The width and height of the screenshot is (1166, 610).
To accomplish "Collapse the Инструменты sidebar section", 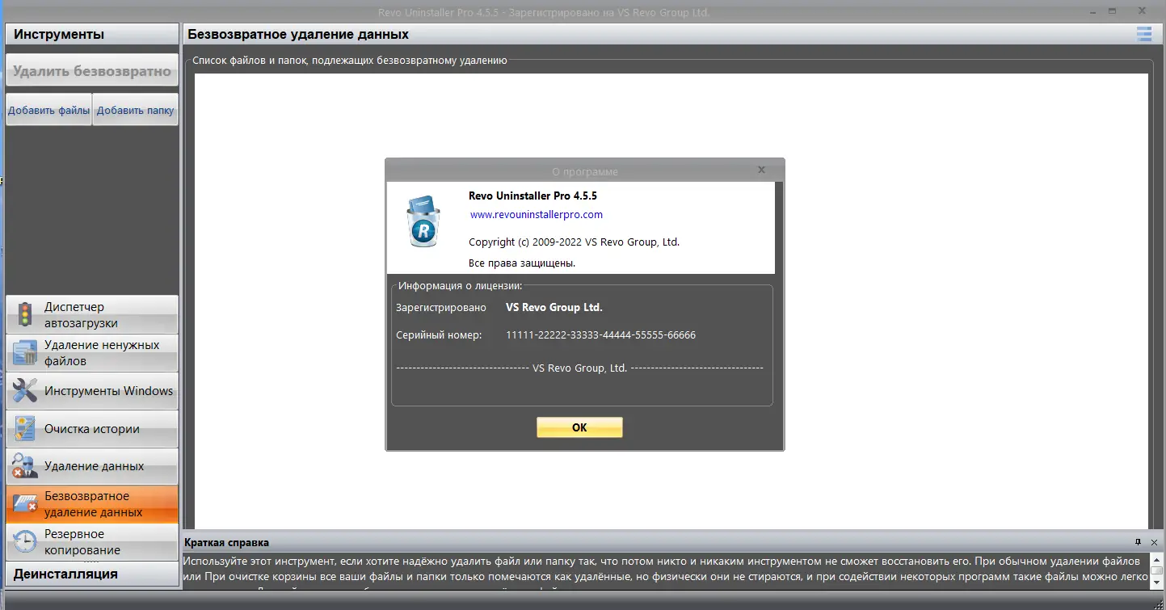I will coord(91,34).
